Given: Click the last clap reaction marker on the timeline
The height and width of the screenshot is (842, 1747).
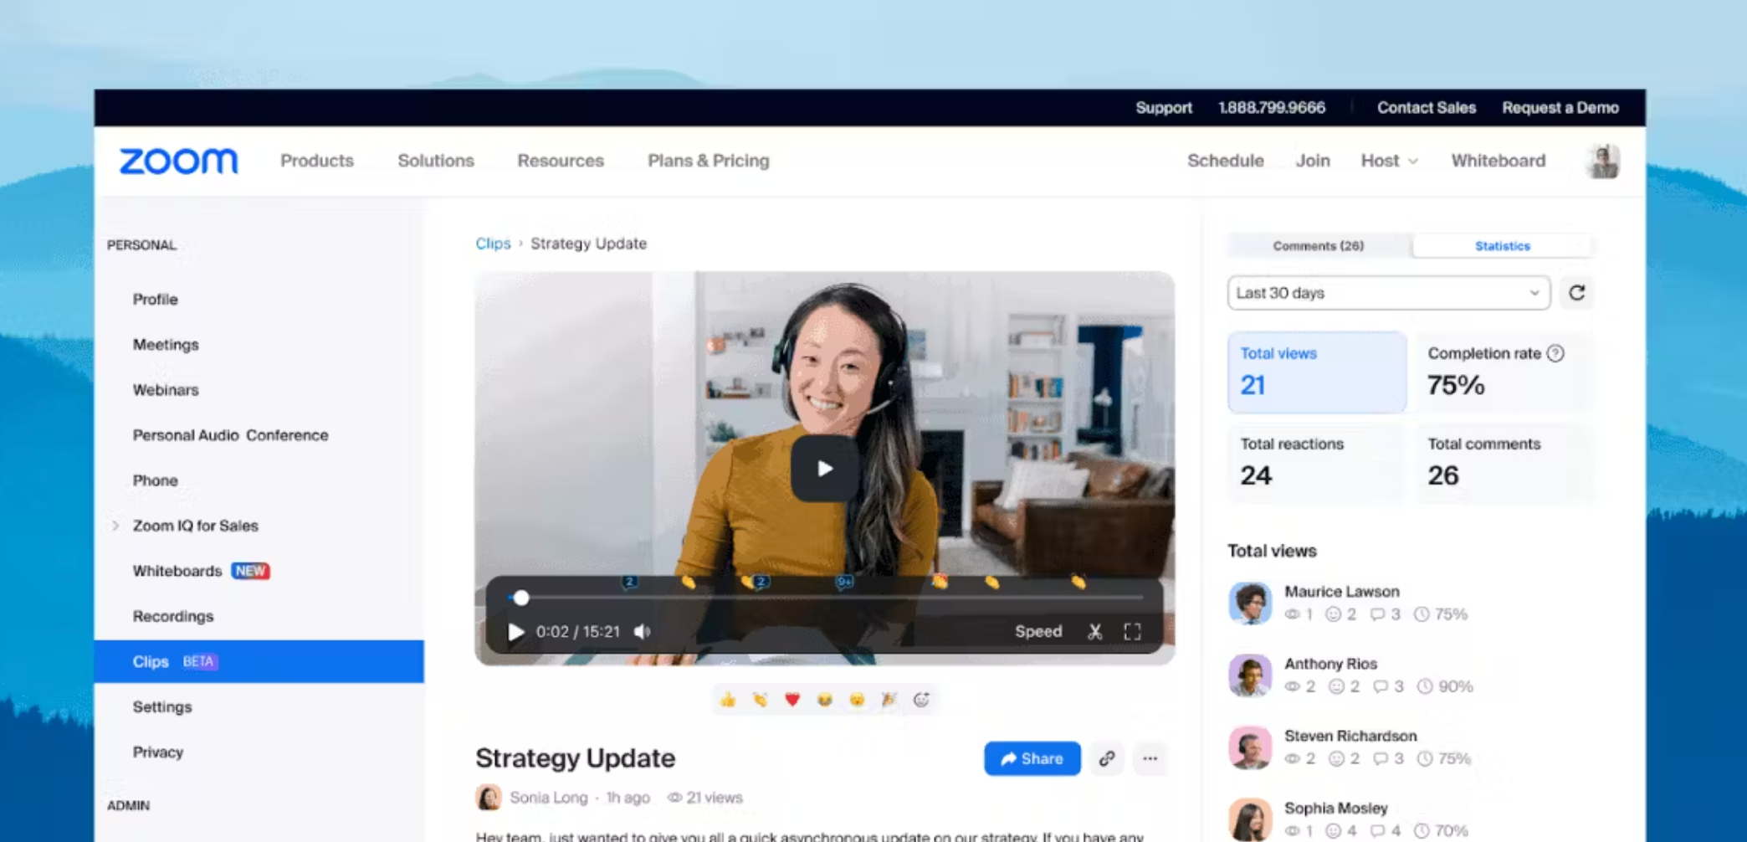Looking at the screenshot, I should click(1078, 582).
